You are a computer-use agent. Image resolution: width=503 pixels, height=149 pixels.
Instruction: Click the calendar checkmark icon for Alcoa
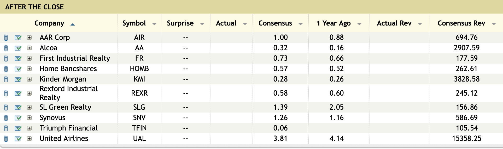18,48
